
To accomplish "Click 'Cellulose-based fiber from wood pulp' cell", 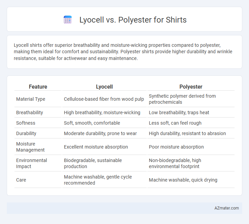I will [x=104, y=99].
